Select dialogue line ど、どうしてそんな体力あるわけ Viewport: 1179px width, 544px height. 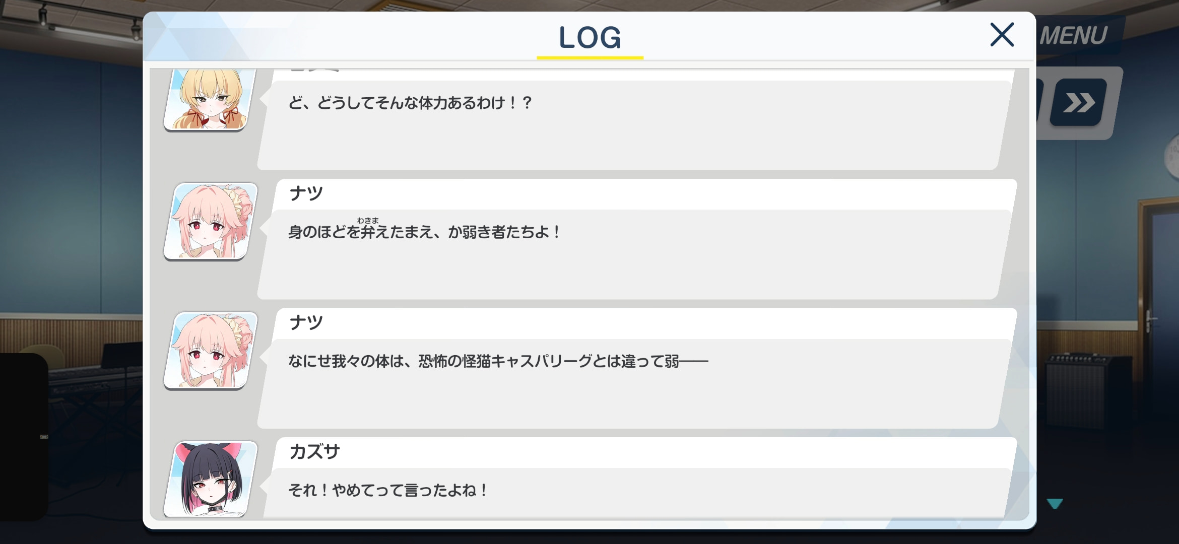pyautogui.click(x=410, y=103)
